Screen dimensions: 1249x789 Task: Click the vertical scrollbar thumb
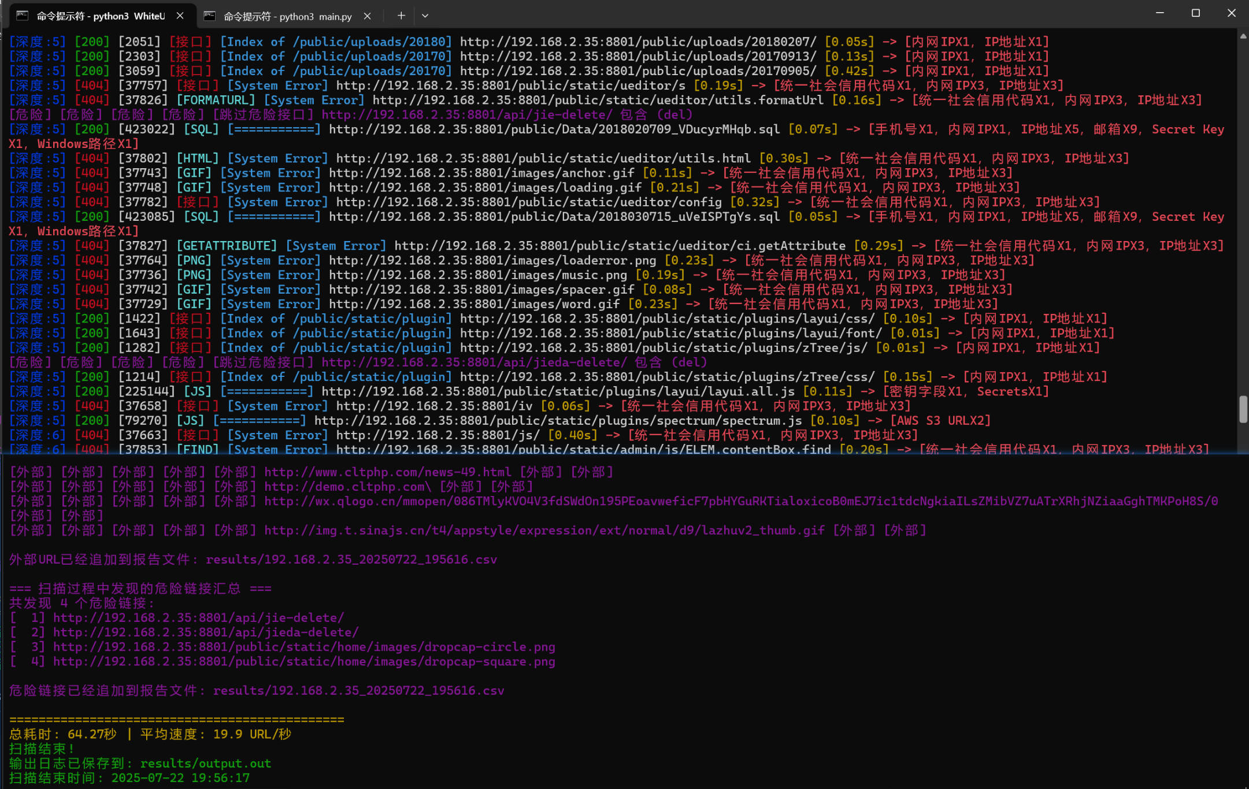coord(1243,409)
